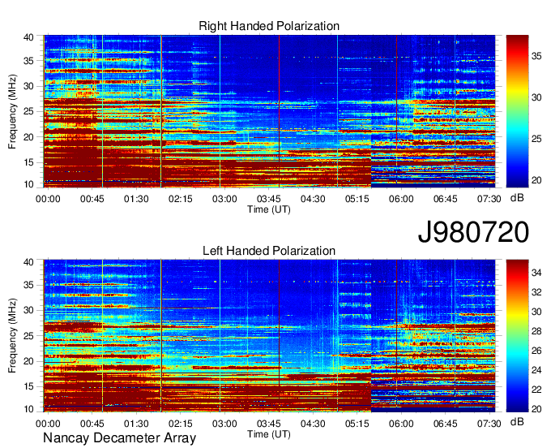The image size is (551, 448).
Task: Click the 01:30 time tick of top plot
Action: (136, 199)
